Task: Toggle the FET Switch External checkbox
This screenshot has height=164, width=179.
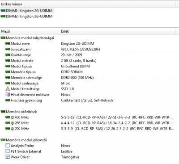Action: pyautogui.click(x=8, y=151)
